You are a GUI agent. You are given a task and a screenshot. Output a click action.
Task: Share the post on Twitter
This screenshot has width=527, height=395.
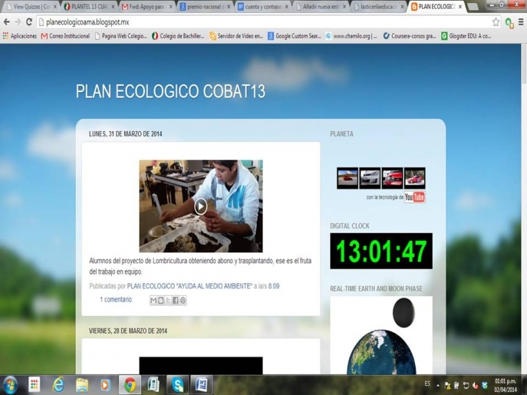(169, 300)
